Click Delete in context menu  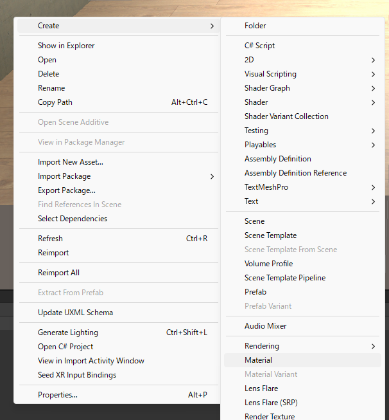(x=119, y=74)
